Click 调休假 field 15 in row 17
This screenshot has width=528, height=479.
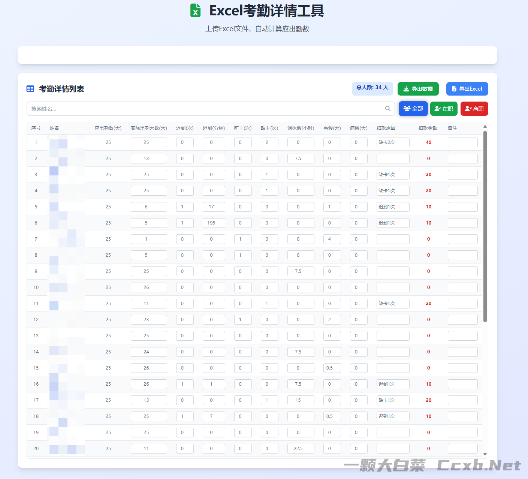301,400
